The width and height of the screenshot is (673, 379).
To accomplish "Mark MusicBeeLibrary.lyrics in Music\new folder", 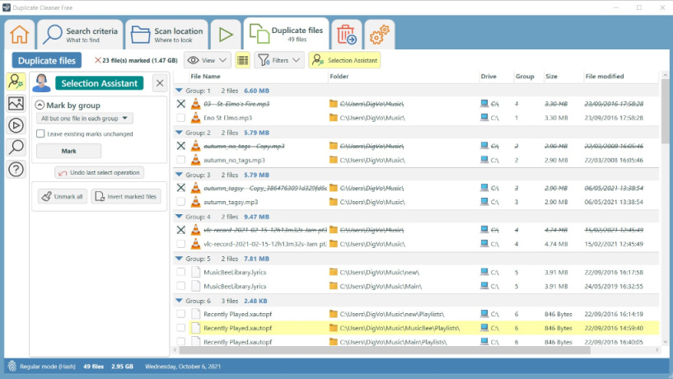I will pos(181,272).
